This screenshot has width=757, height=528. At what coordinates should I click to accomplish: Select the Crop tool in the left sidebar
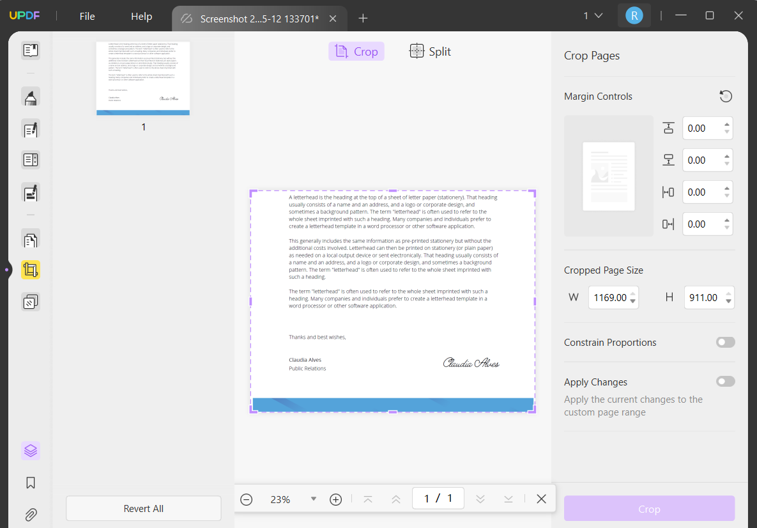click(30, 269)
